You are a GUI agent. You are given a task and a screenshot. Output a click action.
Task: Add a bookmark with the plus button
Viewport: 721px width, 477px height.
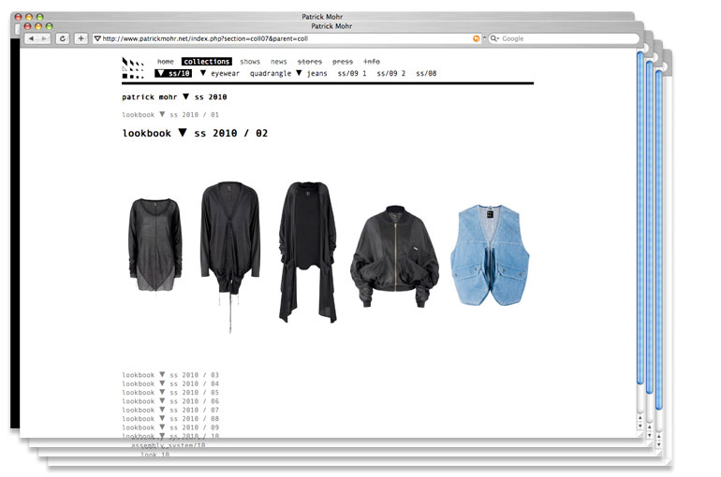(81, 38)
